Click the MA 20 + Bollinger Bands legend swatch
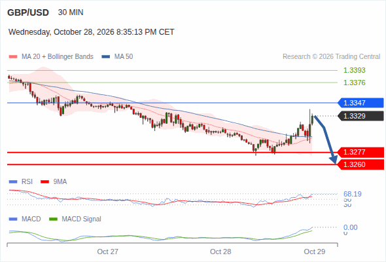Screen dimensions: 386x262 pyautogui.click(x=13, y=57)
